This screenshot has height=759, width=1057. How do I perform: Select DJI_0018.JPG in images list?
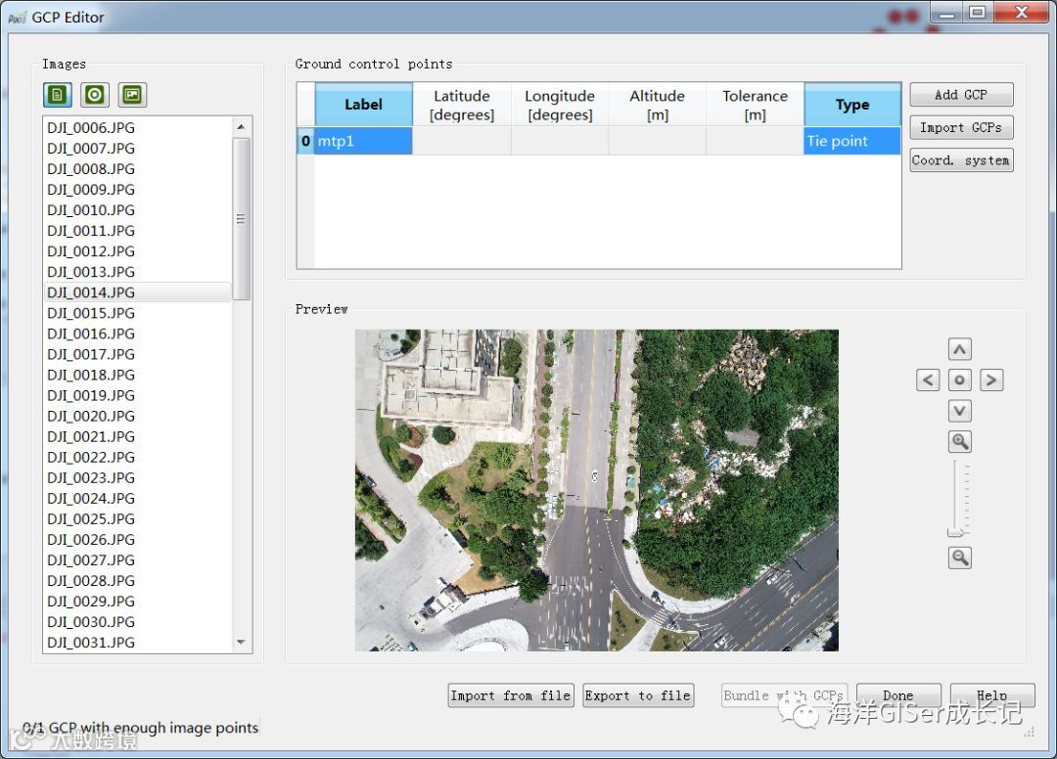tap(138, 375)
